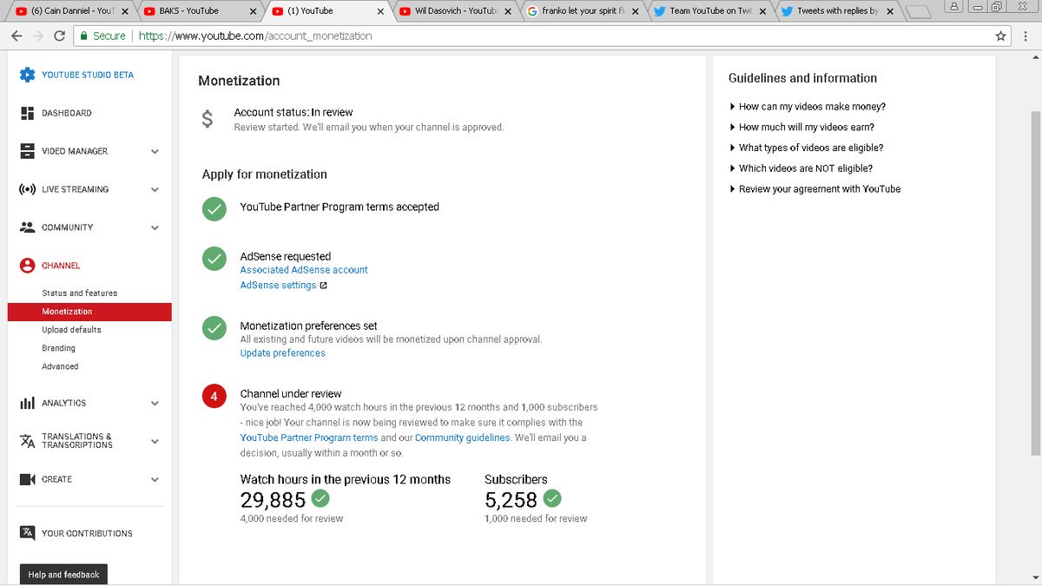Click green checkmark beside Monetization preferences set

[214, 327]
